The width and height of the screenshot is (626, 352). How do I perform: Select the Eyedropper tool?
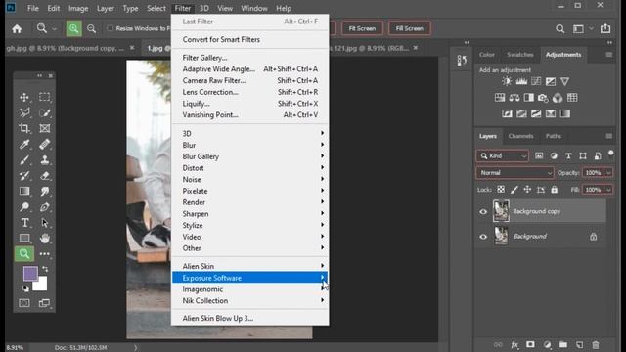point(24,144)
